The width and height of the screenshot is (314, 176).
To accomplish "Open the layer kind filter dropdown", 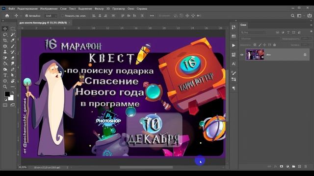I will [253, 32].
